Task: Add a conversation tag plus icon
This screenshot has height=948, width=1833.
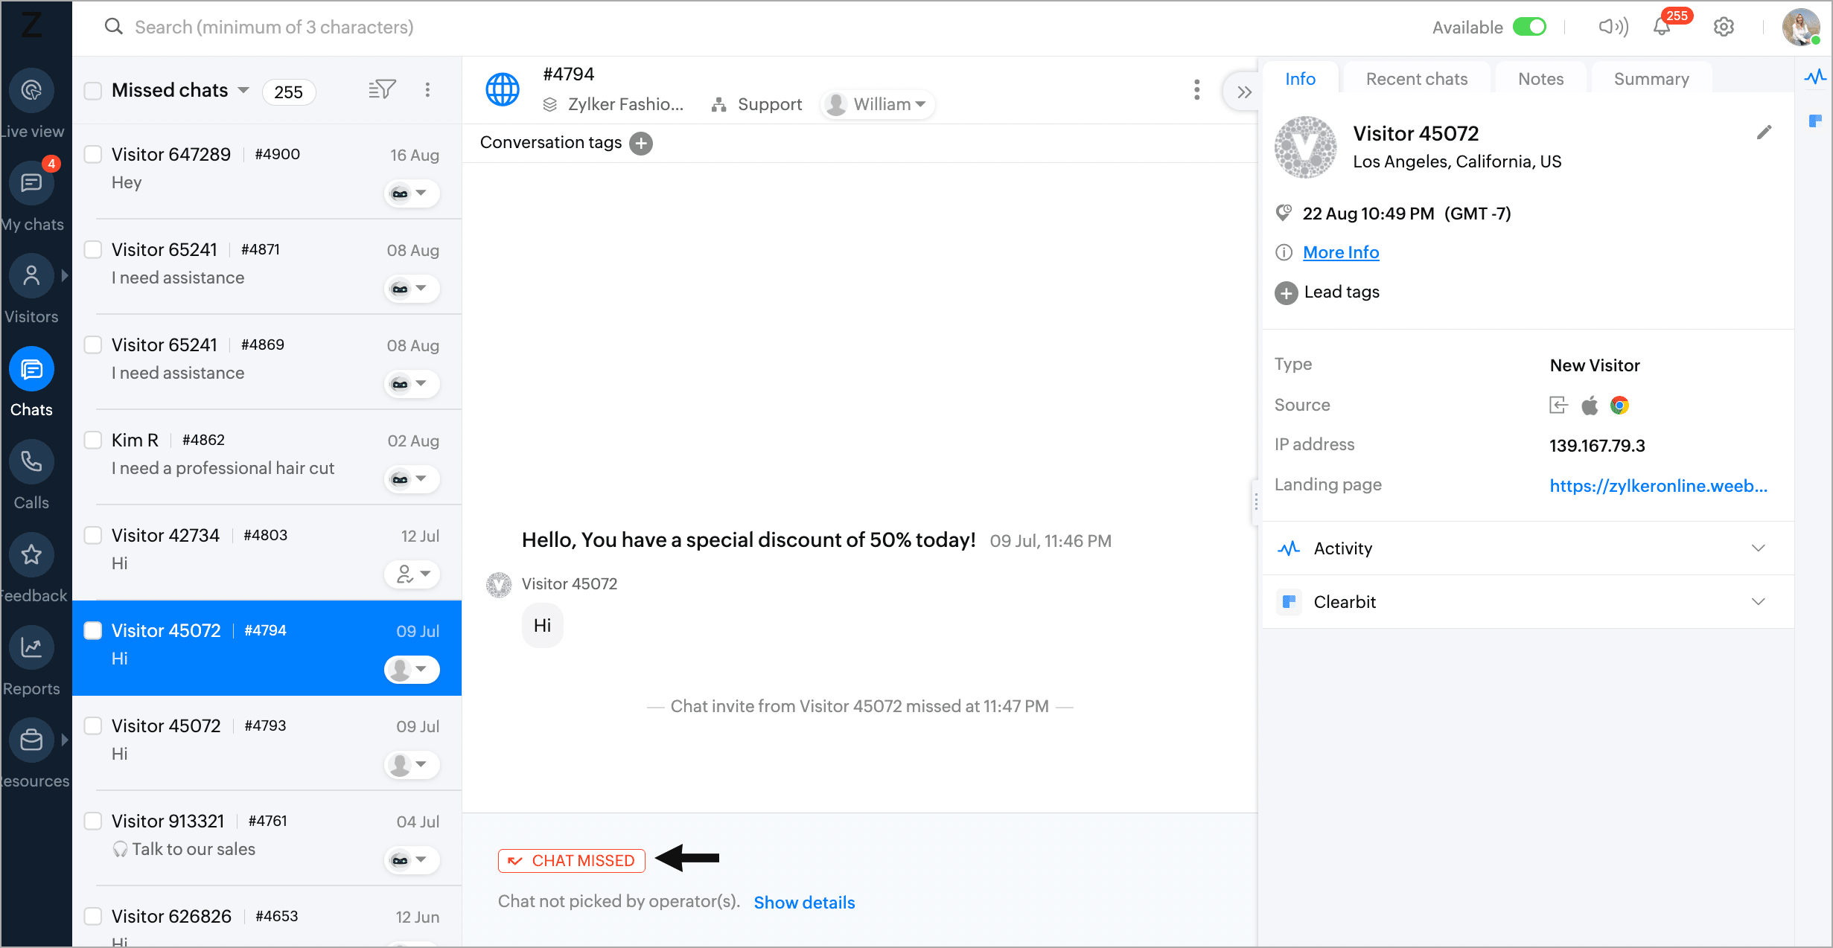Action: pyautogui.click(x=640, y=143)
